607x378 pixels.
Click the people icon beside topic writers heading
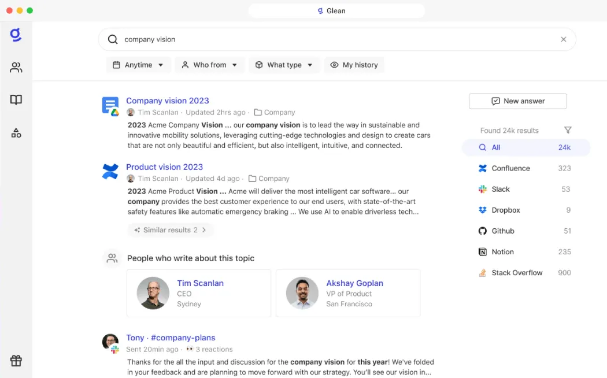coord(112,258)
